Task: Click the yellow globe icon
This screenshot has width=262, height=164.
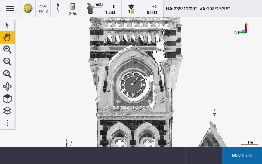Action: [x=28, y=9]
